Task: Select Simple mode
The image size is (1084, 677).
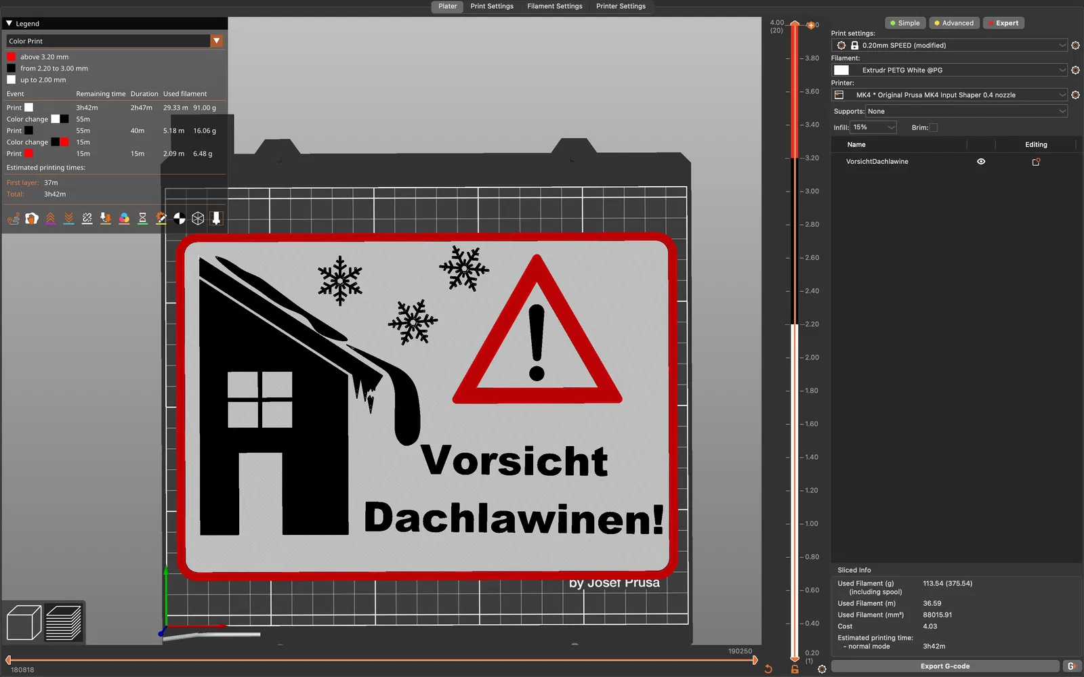Action: (x=905, y=23)
